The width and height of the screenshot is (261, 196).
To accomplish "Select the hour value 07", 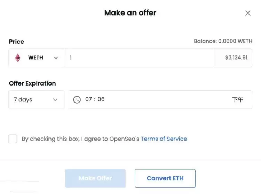I will click(89, 99).
